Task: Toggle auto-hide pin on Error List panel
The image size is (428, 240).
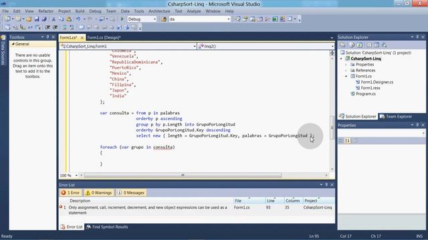Action: (x=326, y=185)
